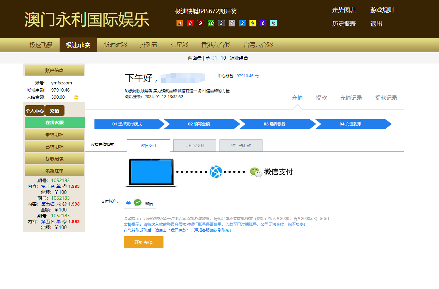Switch to the 银行卡汇款 recharge mode tab
The image size is (439, 289).
click(x=241, y=146)
